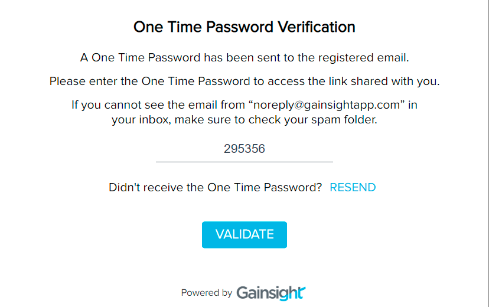Focus the One Time Password input field
Image resolution: width=489 pixels, height=307 pixels.
coord(244,149)
